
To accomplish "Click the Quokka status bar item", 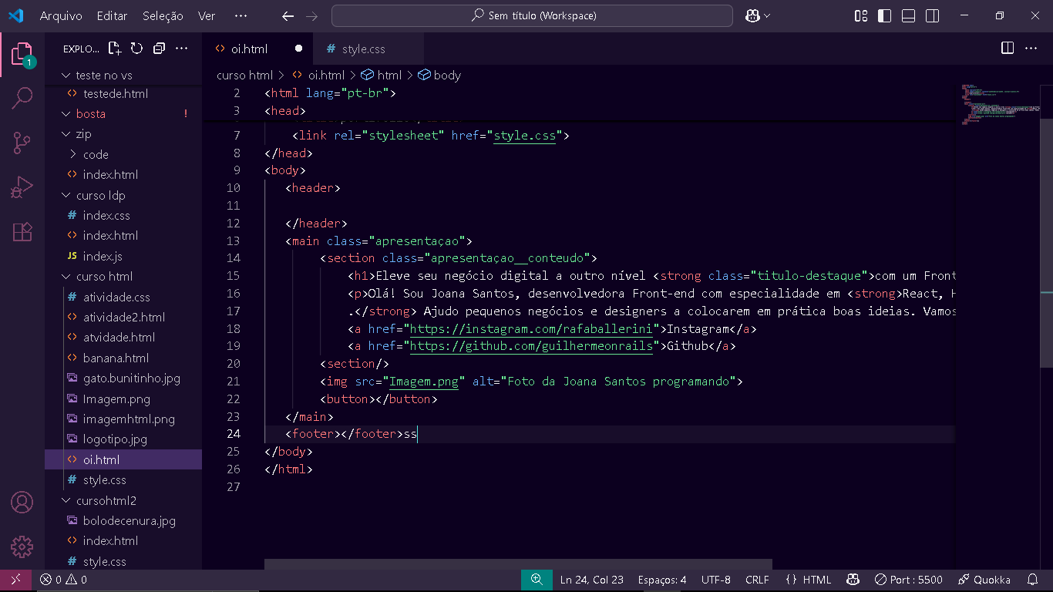I will tap(984, 580).
